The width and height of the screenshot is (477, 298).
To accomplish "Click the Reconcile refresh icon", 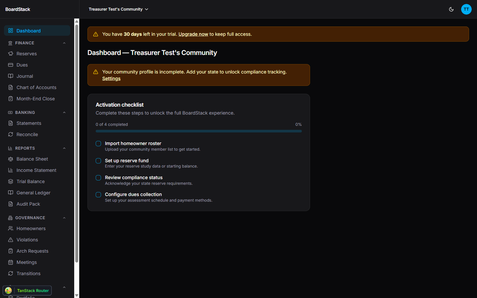I will point(11,134).
